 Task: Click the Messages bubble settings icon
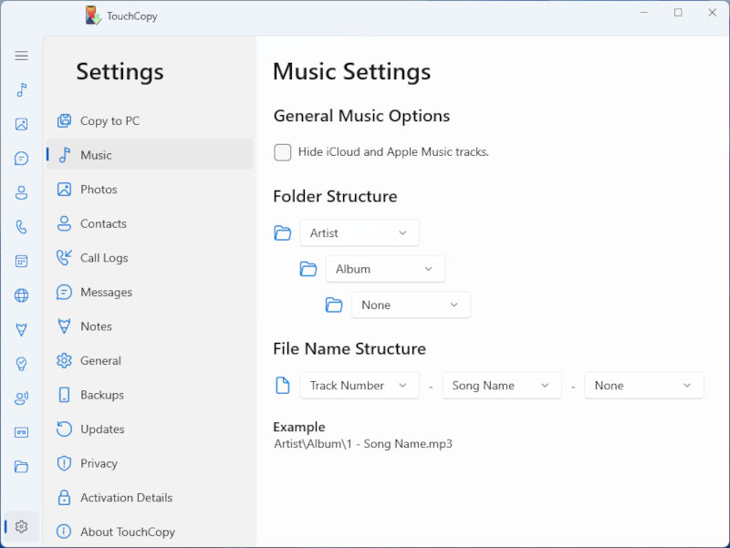[x=64, y=292]
